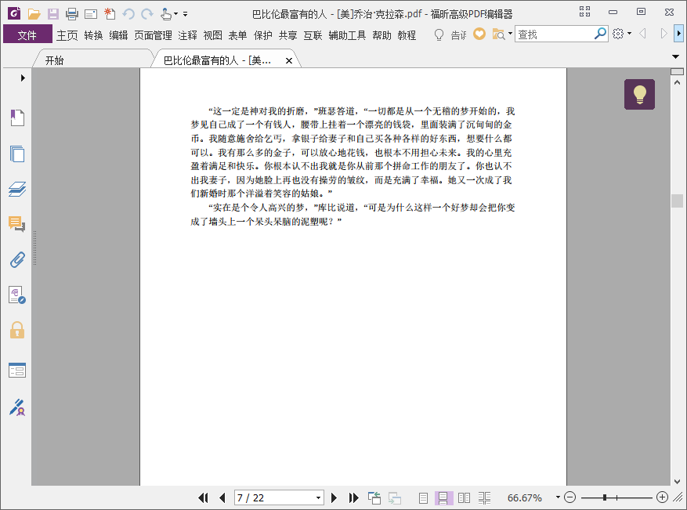Click the lightbulb tips button
Screen dimensions: 687x510
[x=639, y=95]
